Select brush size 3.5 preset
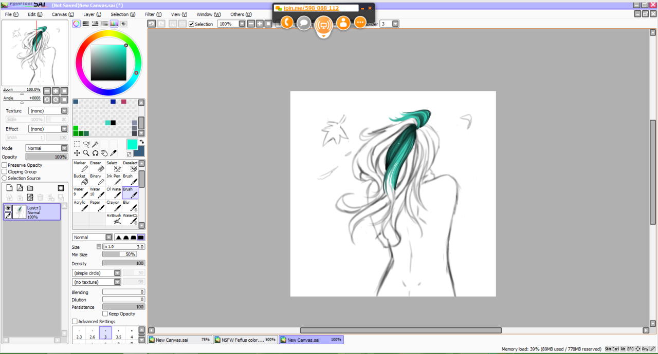Viewport: 658px width, 354px height. pos(118,333)
